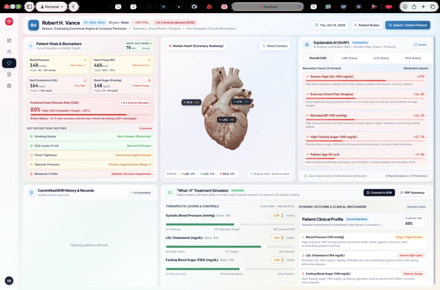The height and width of the screenshot is (290, 440).
Task: Click the Patient Age (61 yrs) factor
Action: [x=365, y=158]
